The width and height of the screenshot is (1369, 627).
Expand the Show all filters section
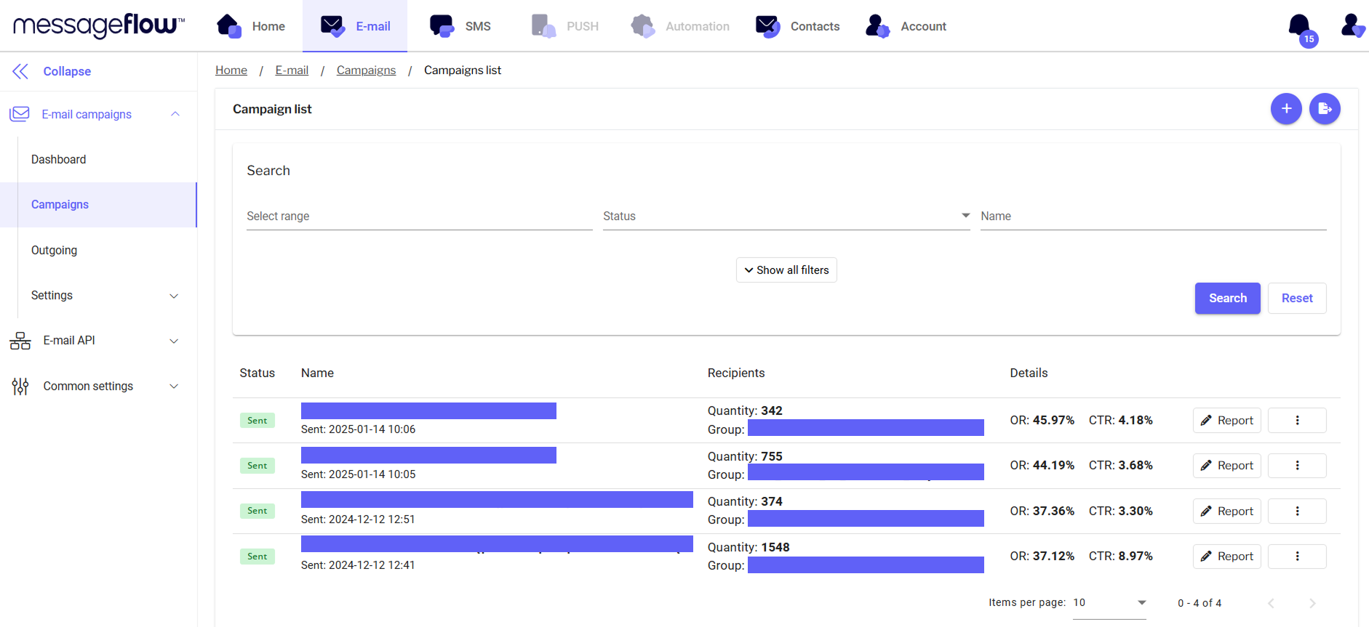pyautogui.click(x=786, y=270)
